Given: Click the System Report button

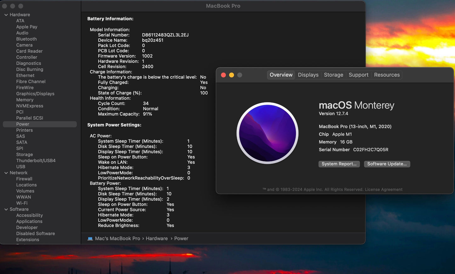Looking at the screenshot, I should [x=339, y=164].
